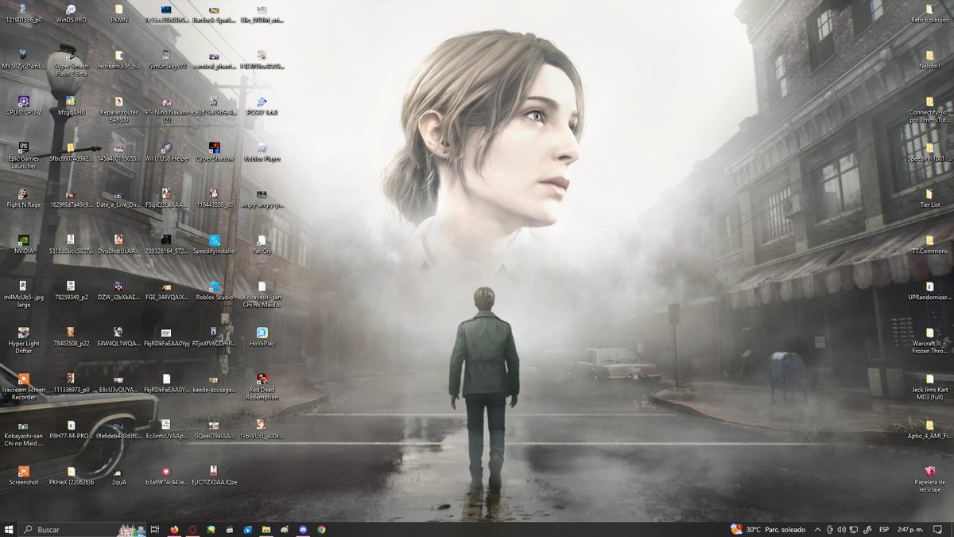
Task: Select the Far Cry desktop icon
Action: click(x=262, y=244)
